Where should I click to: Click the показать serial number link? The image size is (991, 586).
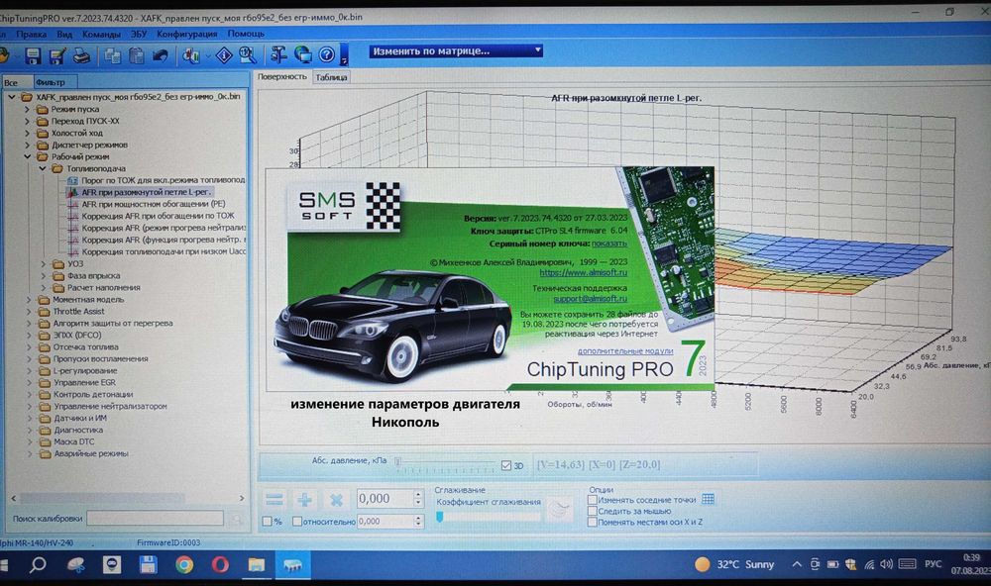click(609, 244)
